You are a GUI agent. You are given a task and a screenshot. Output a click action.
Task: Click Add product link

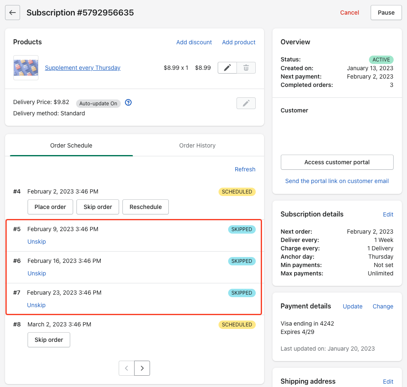click(239, 42)
